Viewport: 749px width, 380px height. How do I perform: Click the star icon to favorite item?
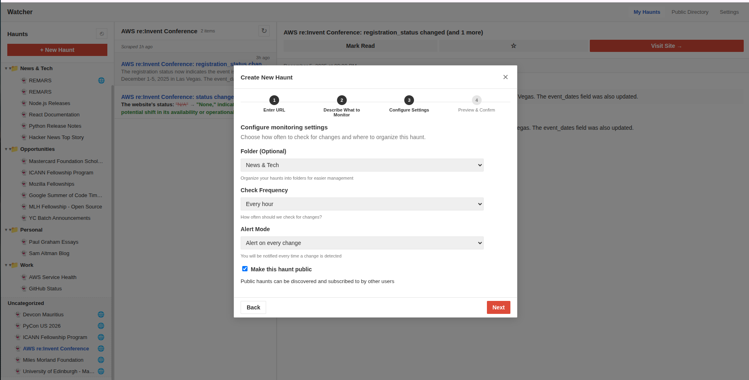pyautogui.click(x=513, y=46)
